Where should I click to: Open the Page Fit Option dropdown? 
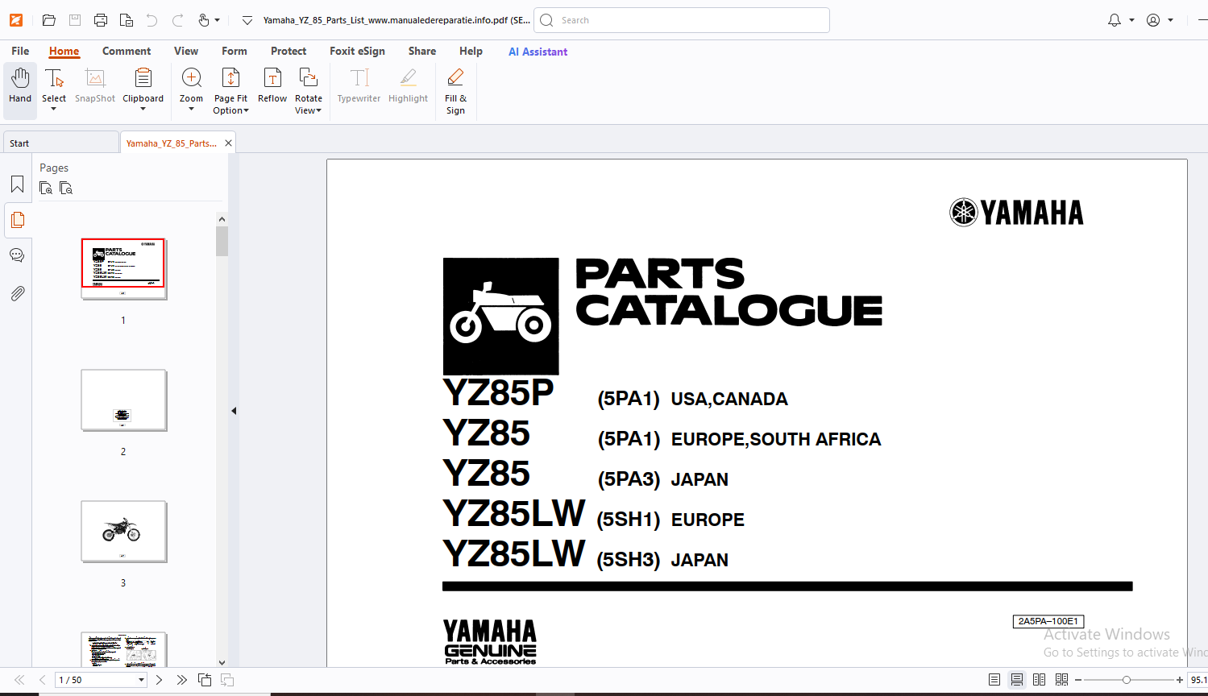pyautogui.click(x=230, y=91)
